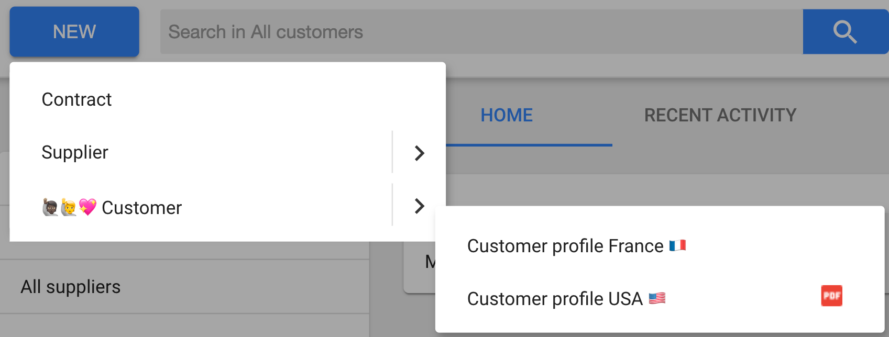Click the blue NEW button
The height and width of the screenshot is (337, 889).
pos(74,32)
